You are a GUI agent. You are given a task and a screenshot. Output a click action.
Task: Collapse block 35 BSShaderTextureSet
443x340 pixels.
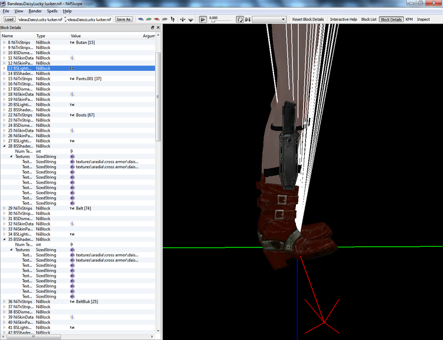4,240
